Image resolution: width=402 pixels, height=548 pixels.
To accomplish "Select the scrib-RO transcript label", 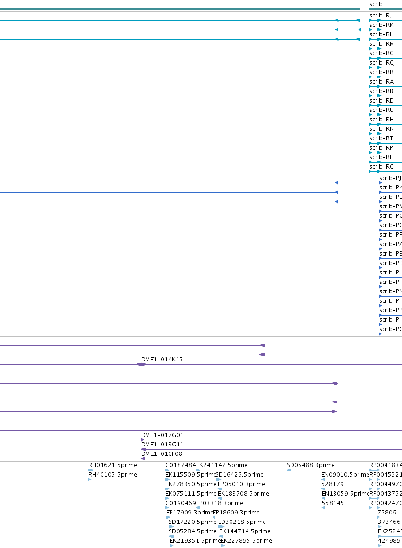I will coord(382,53).
